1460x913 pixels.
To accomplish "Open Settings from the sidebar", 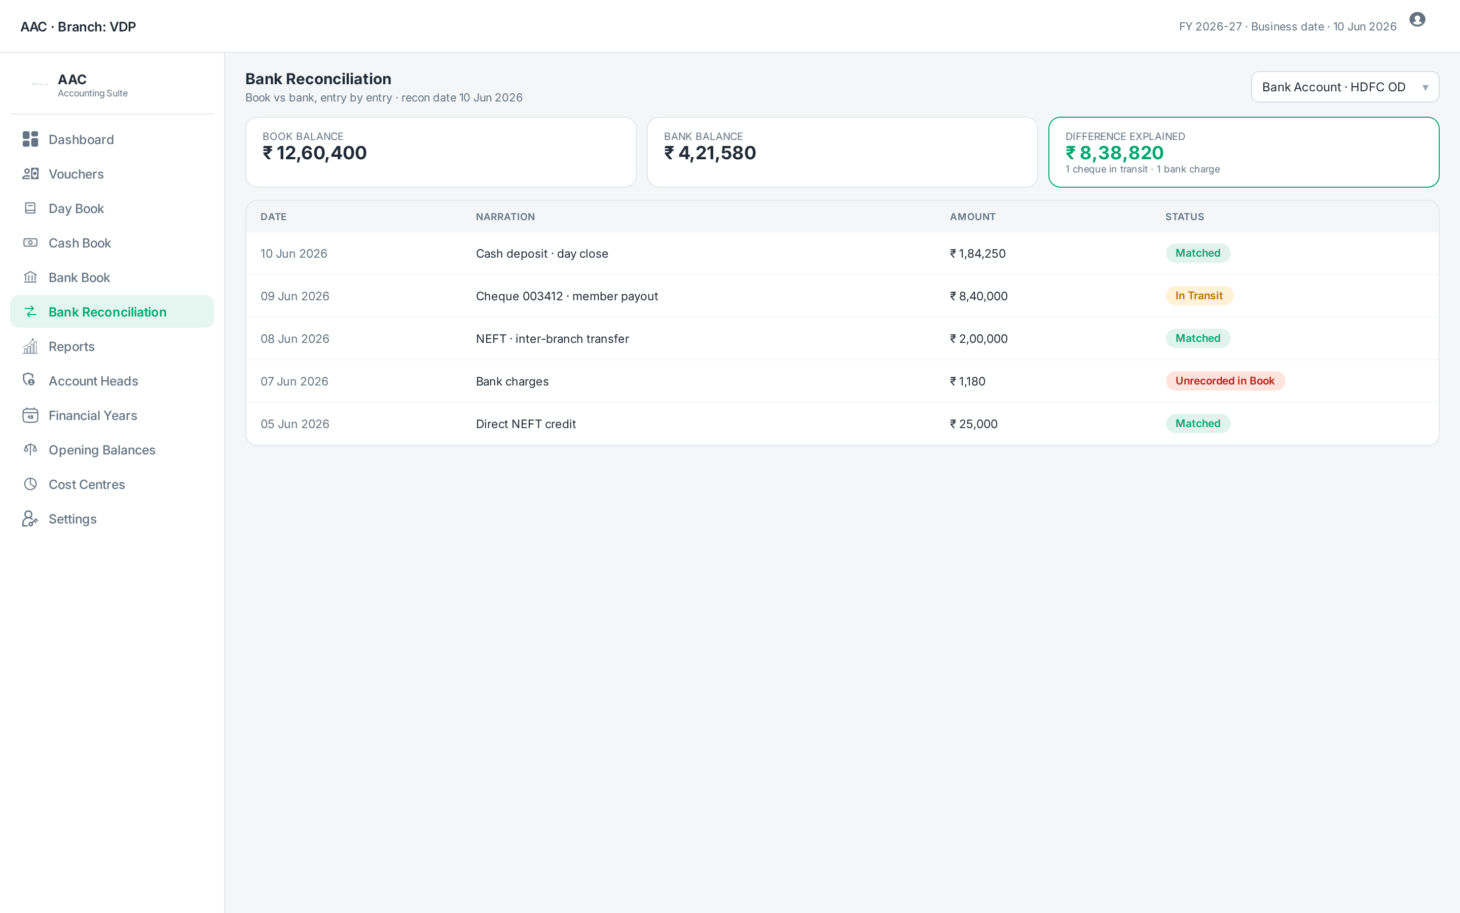I will click(x=112, y=519).
